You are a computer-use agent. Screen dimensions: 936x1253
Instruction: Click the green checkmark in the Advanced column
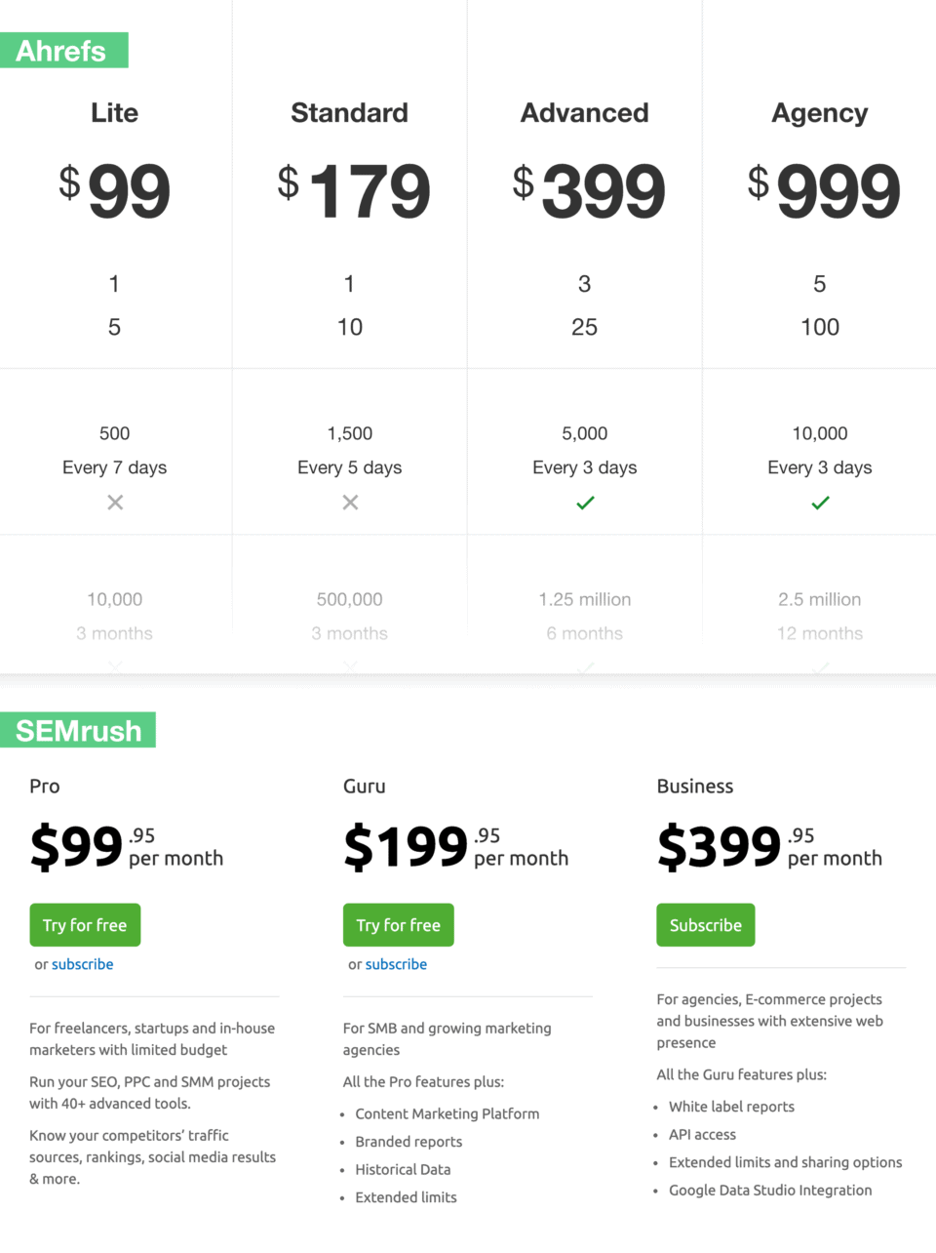tap(584, 503)
